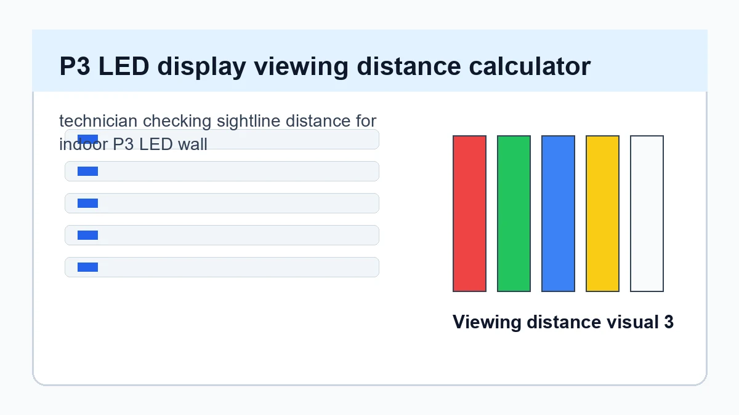The image size is (739, 415).
Task: Click the blue marker in the third row
Action: pyautogui.click(x=87, y=203)
